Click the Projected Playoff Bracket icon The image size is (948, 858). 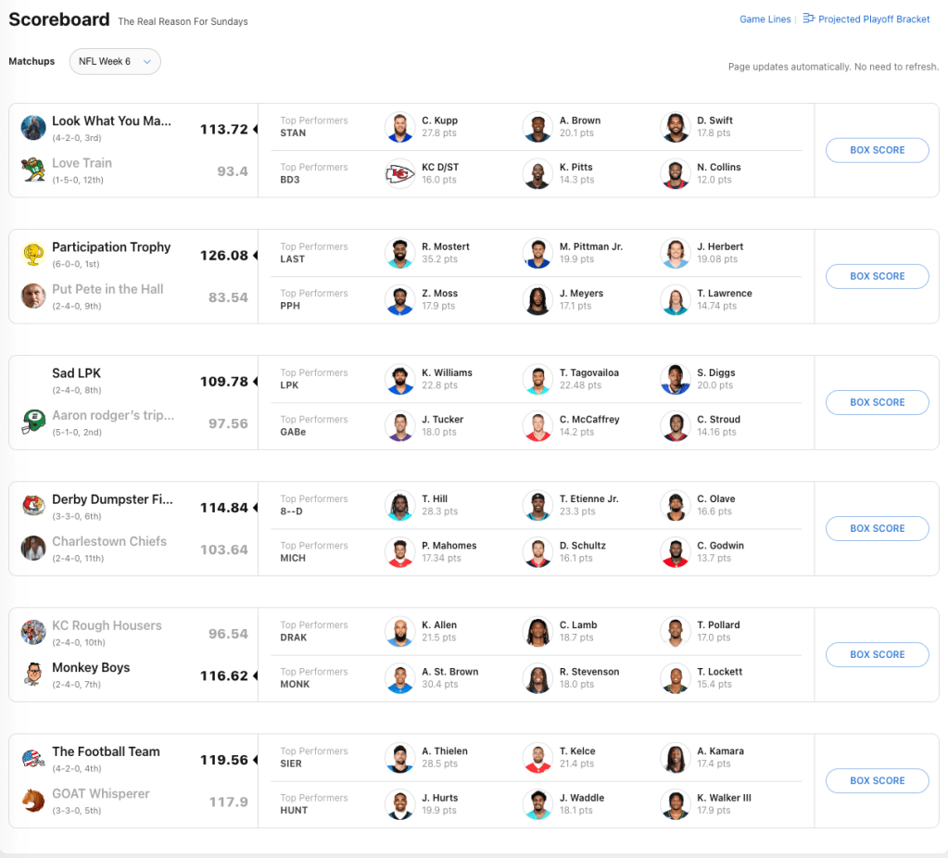tap(808, 19)
